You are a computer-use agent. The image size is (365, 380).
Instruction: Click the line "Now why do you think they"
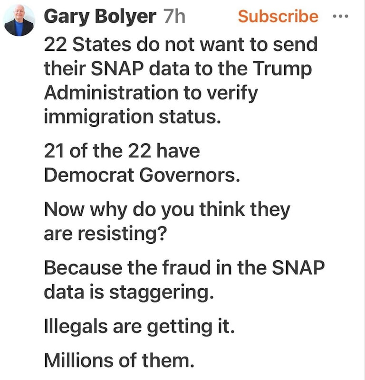[167, 210]
